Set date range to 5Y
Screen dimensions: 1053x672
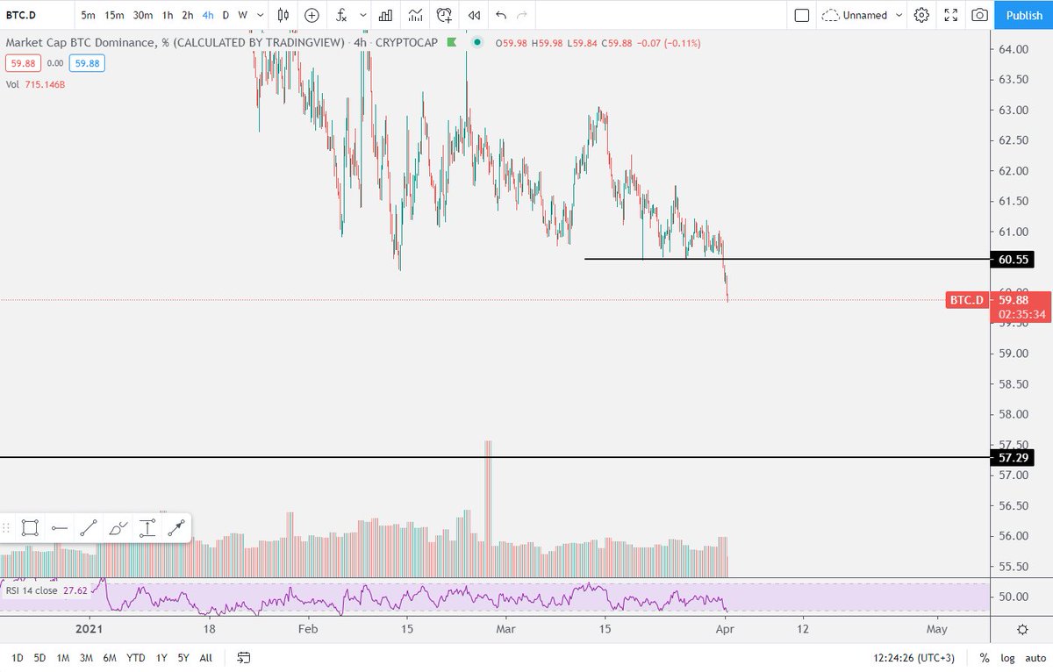(183, 657)
